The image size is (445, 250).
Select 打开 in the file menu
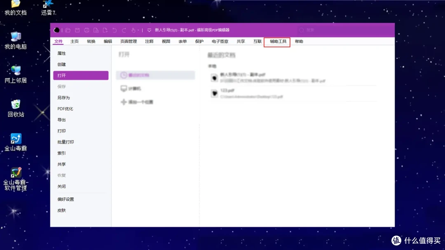point(81,75)
